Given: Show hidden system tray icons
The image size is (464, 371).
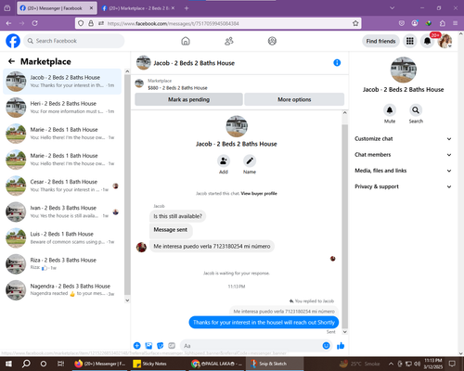Looking at the screenshot, I should click(x=391, y=364).
